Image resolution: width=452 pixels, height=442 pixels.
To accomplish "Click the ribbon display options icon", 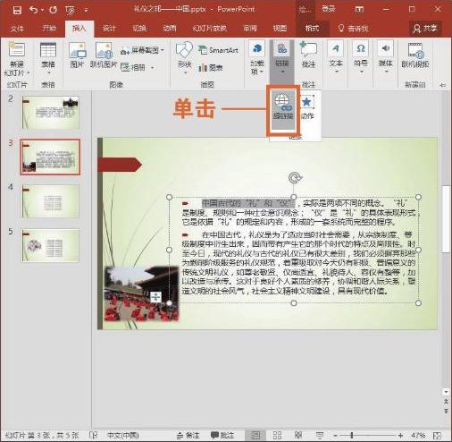I will pos(359,10).
